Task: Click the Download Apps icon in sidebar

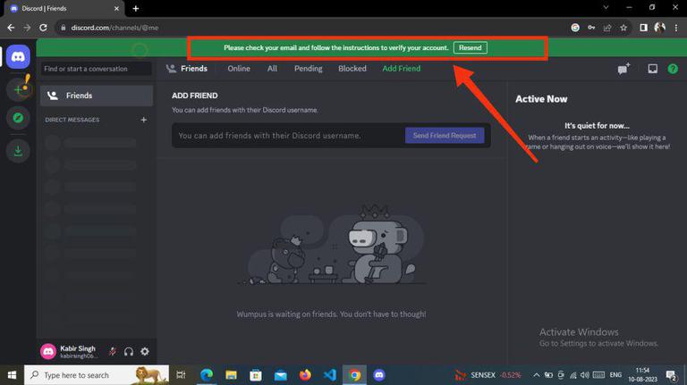Action: (18, 151)
